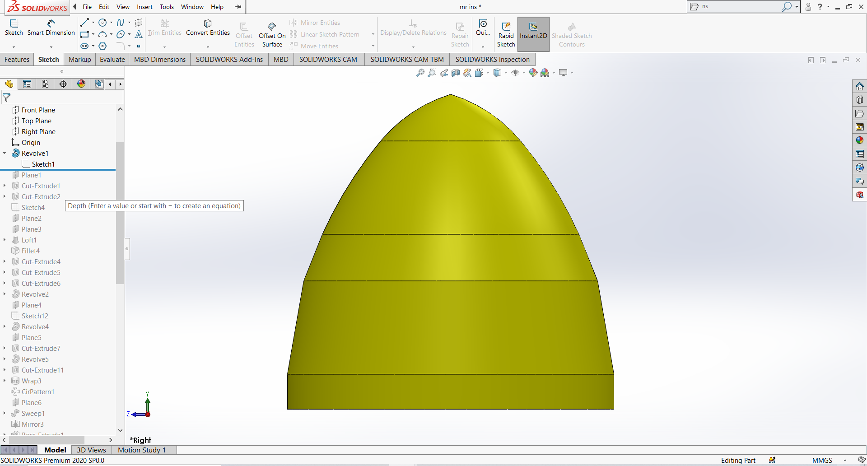Open the File menu
The width and height of the screenshot is (867, 466).
coord(87,7)
